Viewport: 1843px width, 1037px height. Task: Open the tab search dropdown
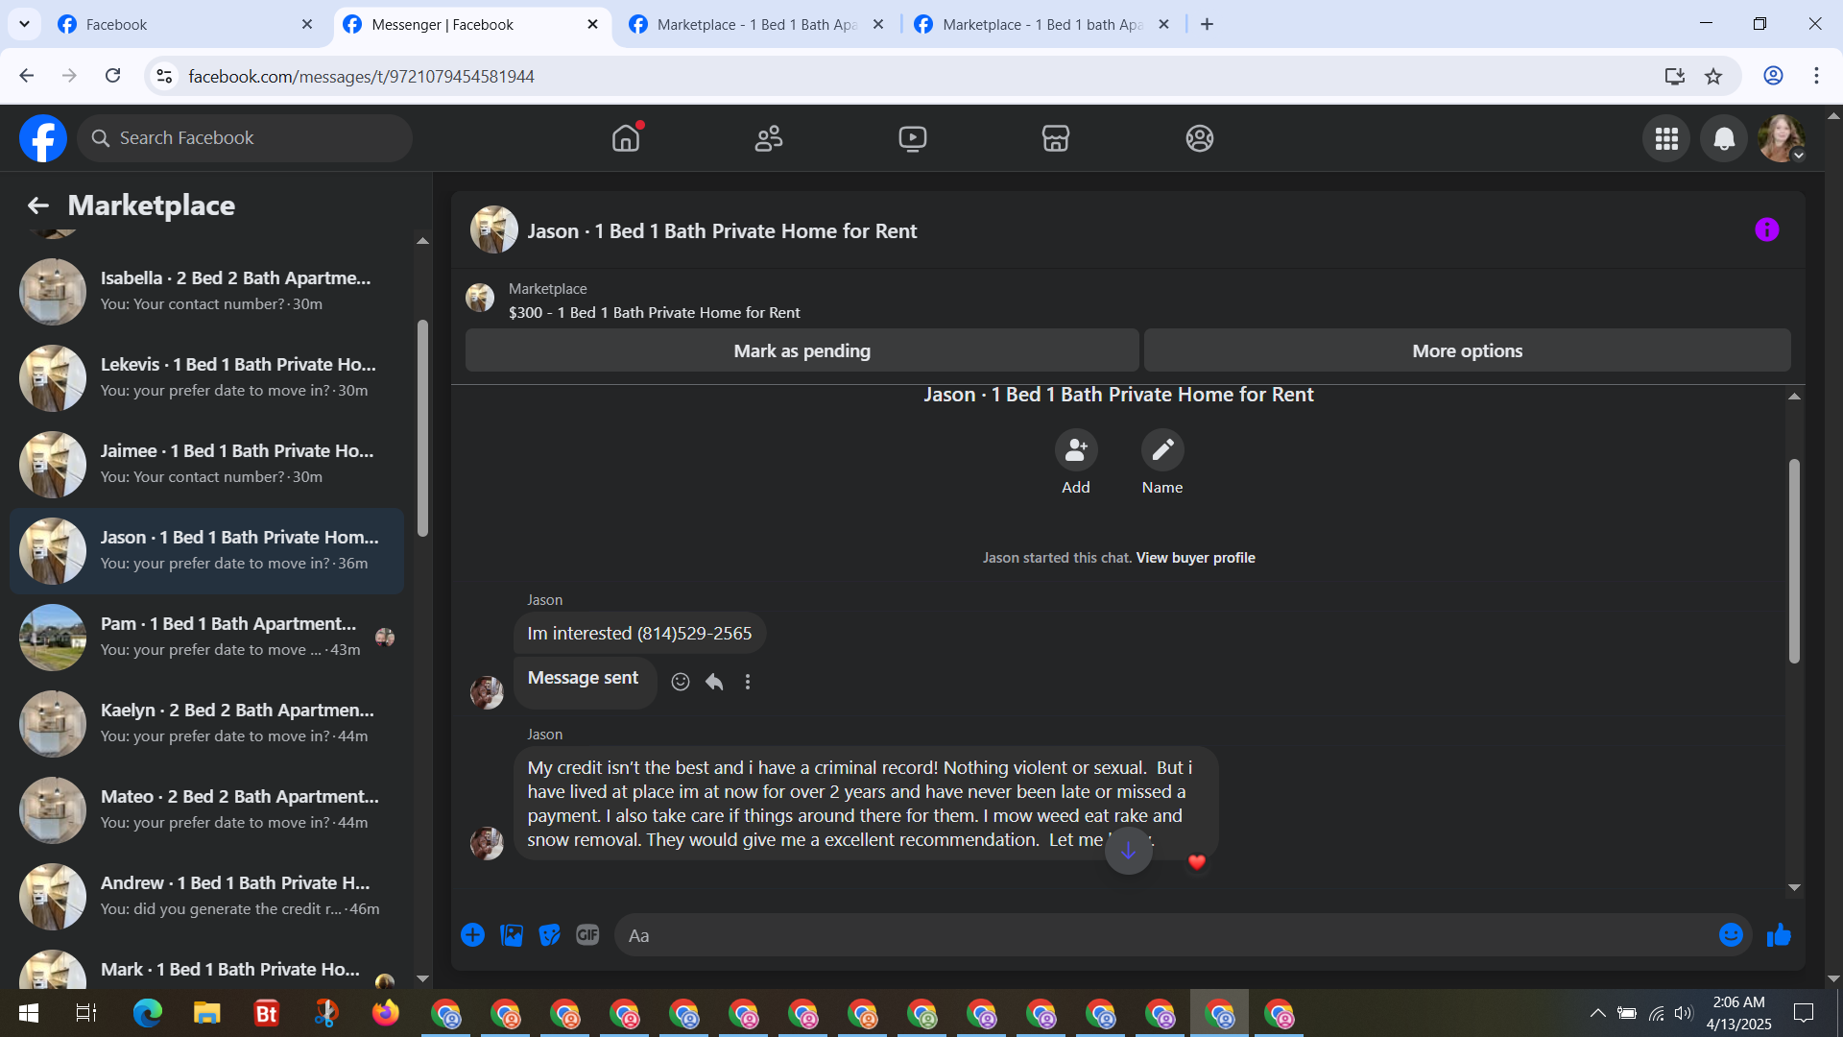tap(24, 24)
